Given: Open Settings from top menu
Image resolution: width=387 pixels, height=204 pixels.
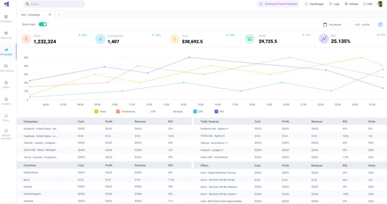Looking at the screenshot, I should tap(351, 4).
